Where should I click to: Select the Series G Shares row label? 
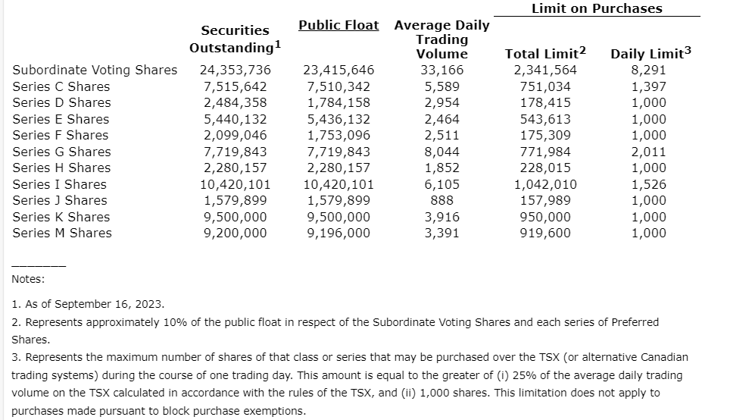tap(61, 152)
